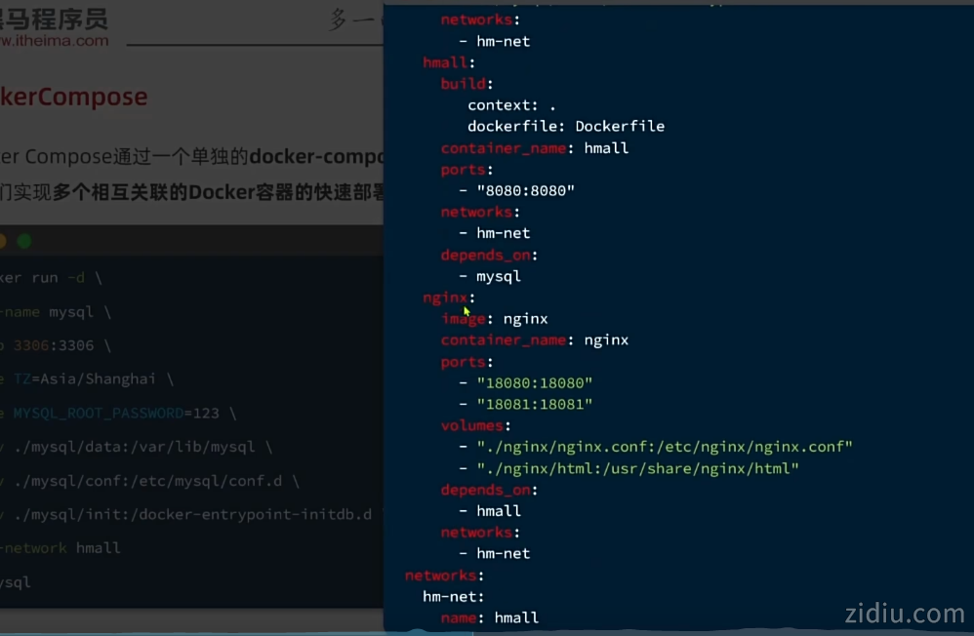Click the itheima Chinese logo text
974x636 pixels.
[55, 19]
